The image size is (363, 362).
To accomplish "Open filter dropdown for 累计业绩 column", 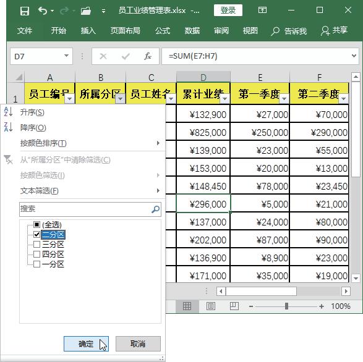I will coord(224,99).
